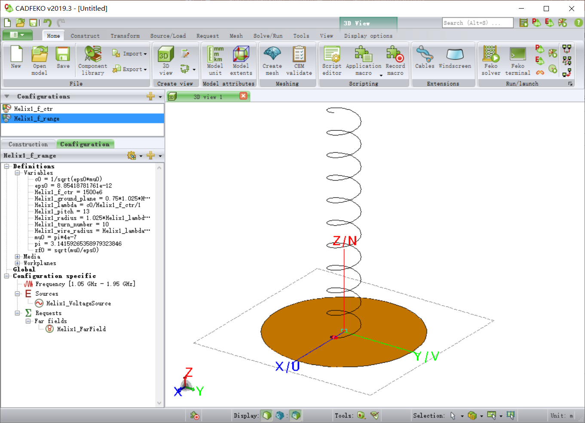Open the Solve/Run ribbon tab
This screenshot has width=585, height=423.
268,36
